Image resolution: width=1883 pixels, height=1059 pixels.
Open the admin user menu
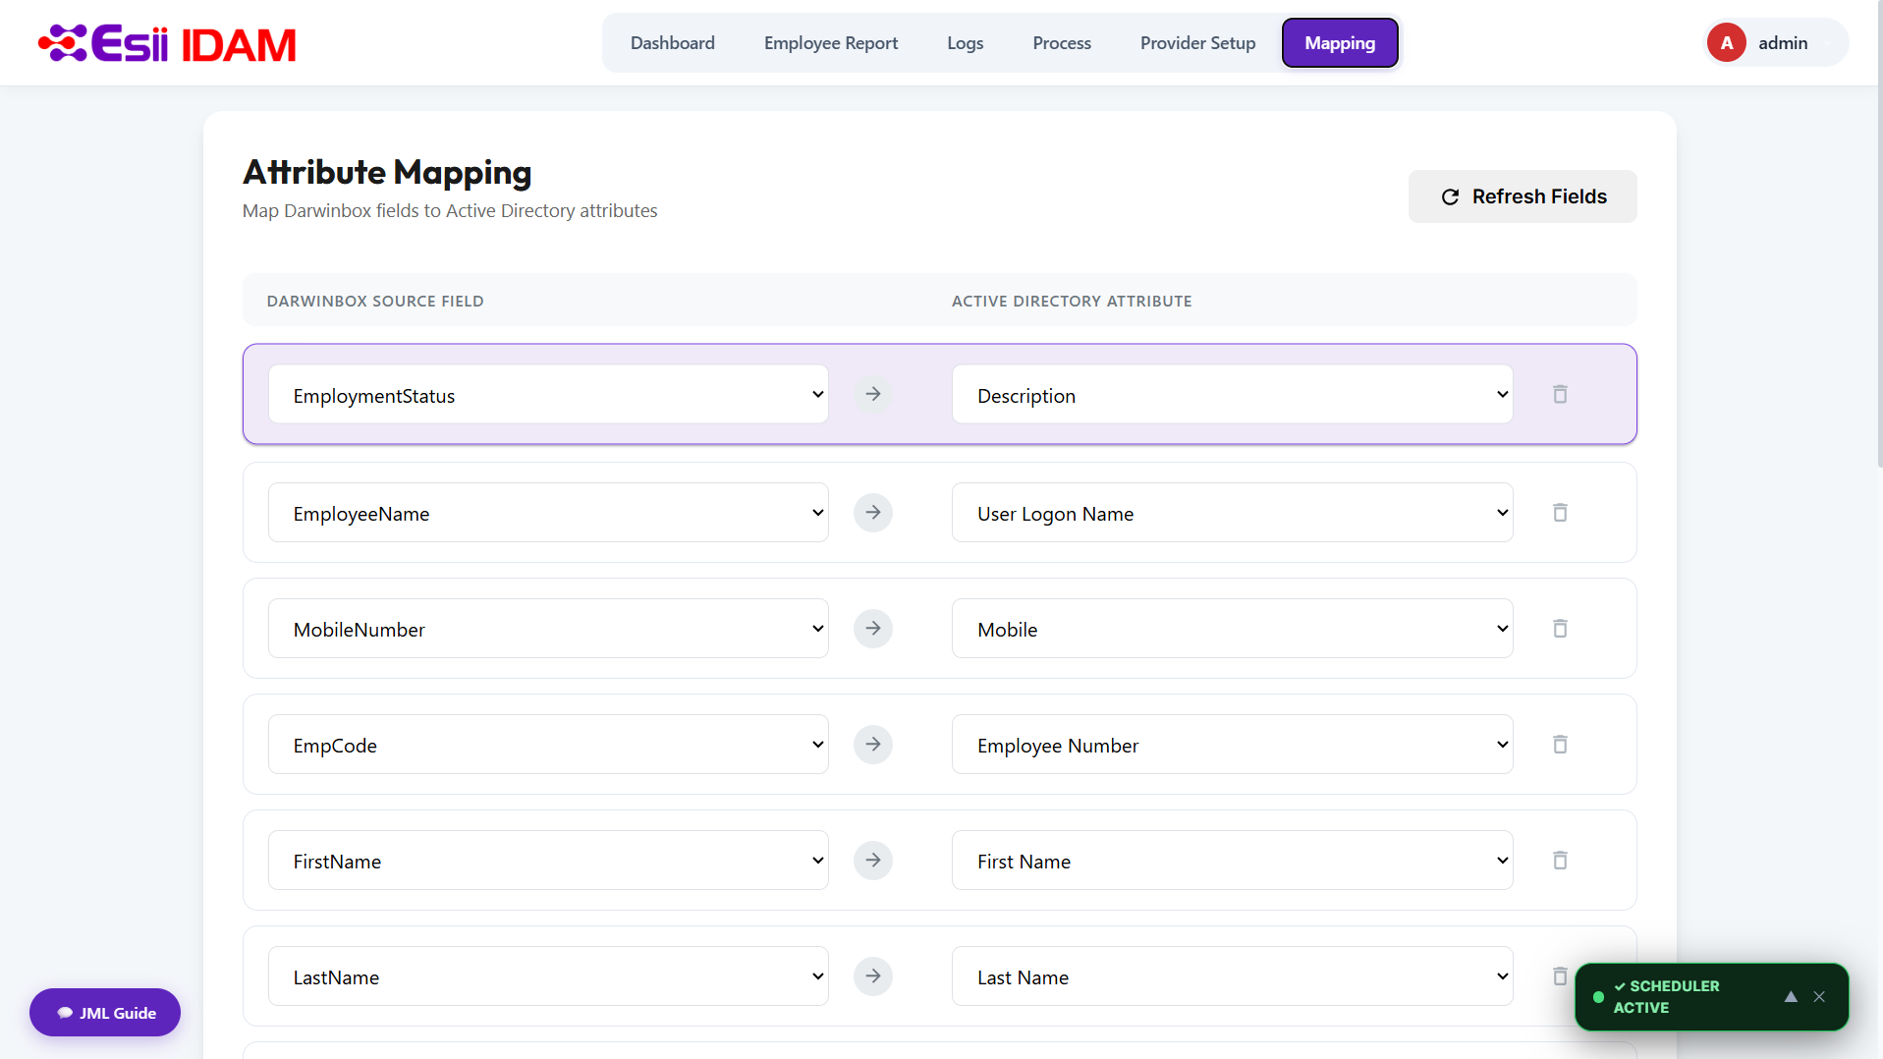coord(1776,43)
